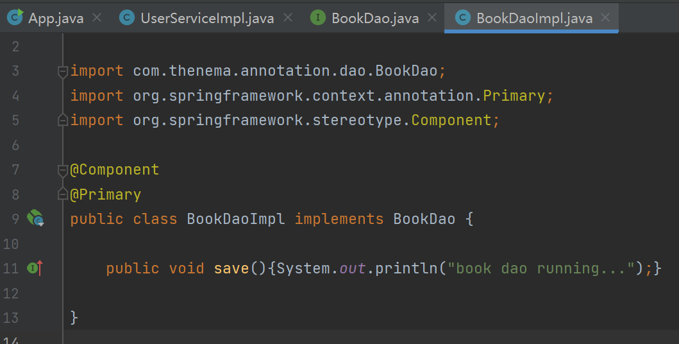679x344 pixels.
Task: Click the Spring bean gutter icon on line 9
Action: click(x=35, y=218)
